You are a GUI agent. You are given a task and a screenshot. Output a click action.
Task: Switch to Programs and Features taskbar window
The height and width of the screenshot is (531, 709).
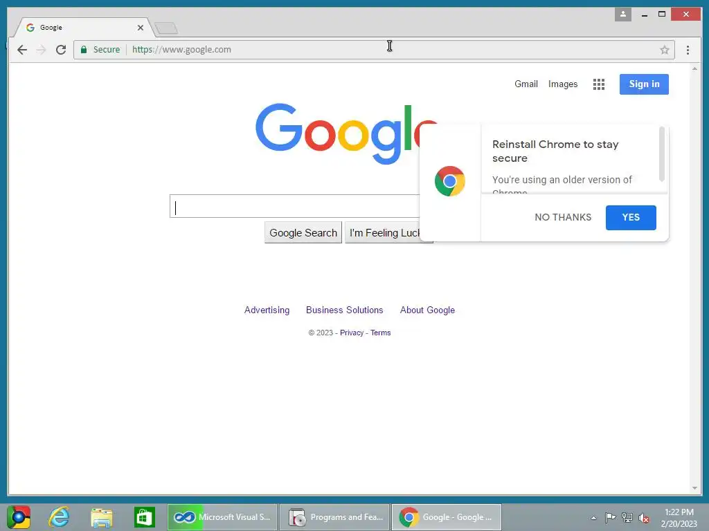[334, 517]
